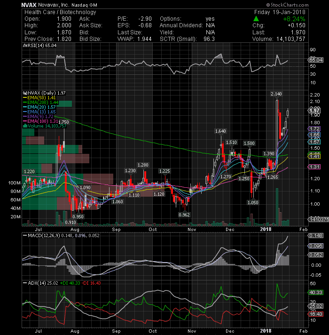This screenshot has height=335, width=329.
Task: Click the 1.050 low price label
Action: [x=253, y=202]
